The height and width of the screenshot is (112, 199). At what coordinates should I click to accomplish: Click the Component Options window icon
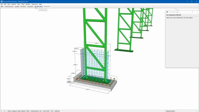[x=167, y=12]
